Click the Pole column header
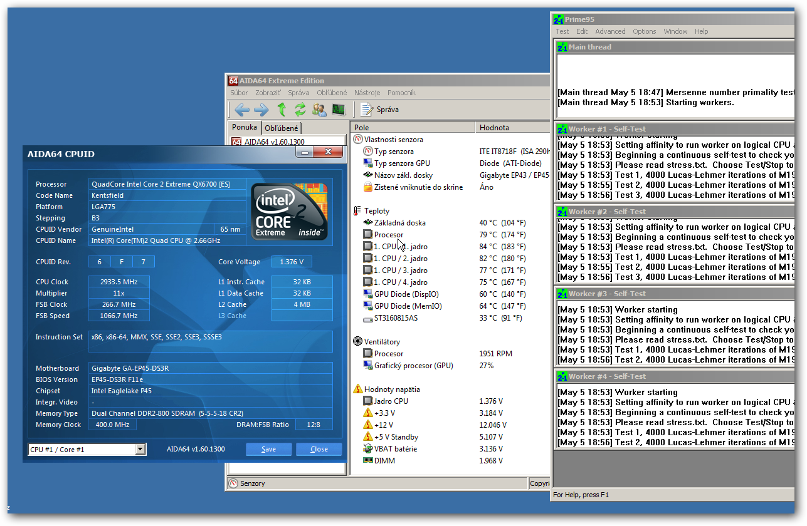 (413, 127)
